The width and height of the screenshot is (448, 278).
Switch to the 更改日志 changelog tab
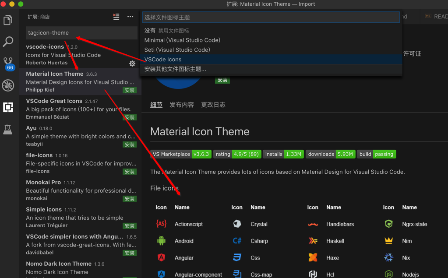[213, 105]
